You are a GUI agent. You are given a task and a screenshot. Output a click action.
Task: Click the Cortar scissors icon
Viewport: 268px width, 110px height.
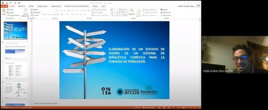8,9
